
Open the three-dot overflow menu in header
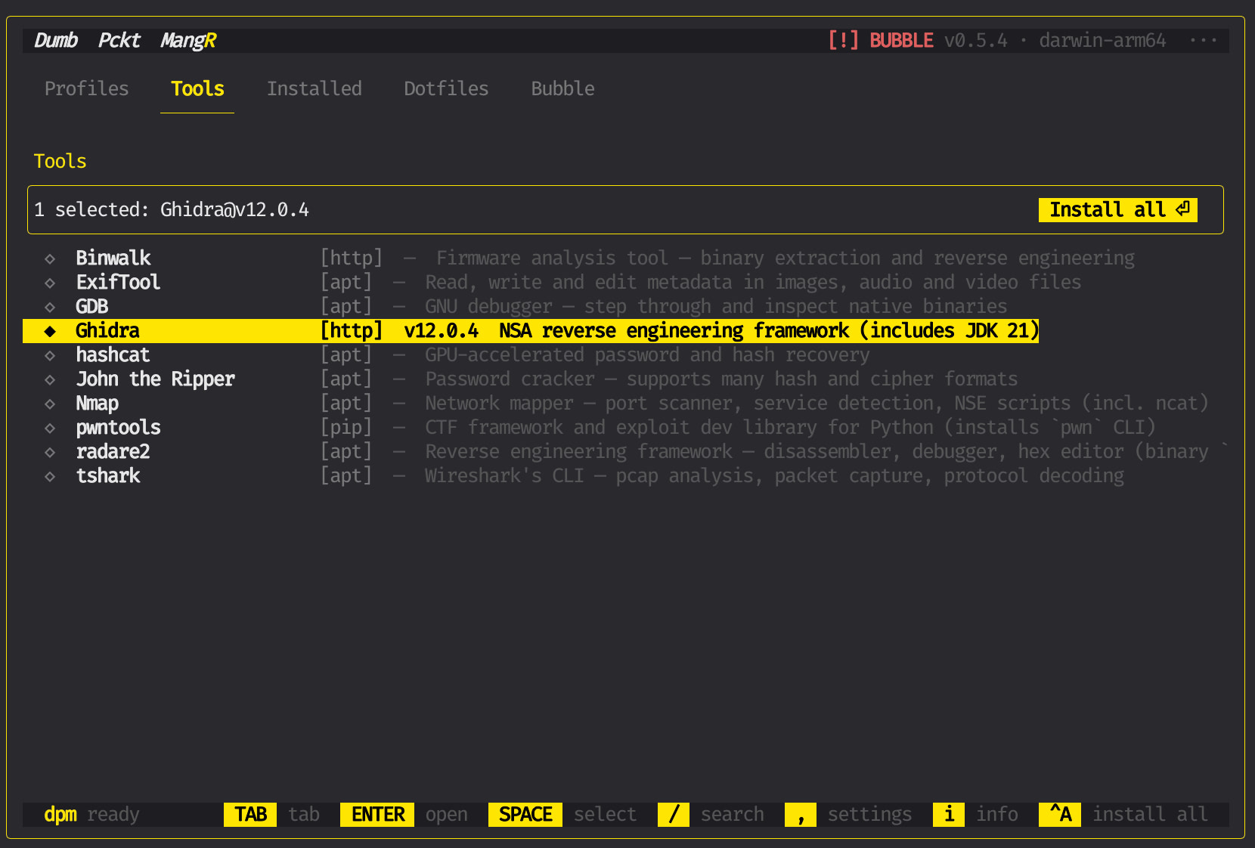coord(1203,40)
